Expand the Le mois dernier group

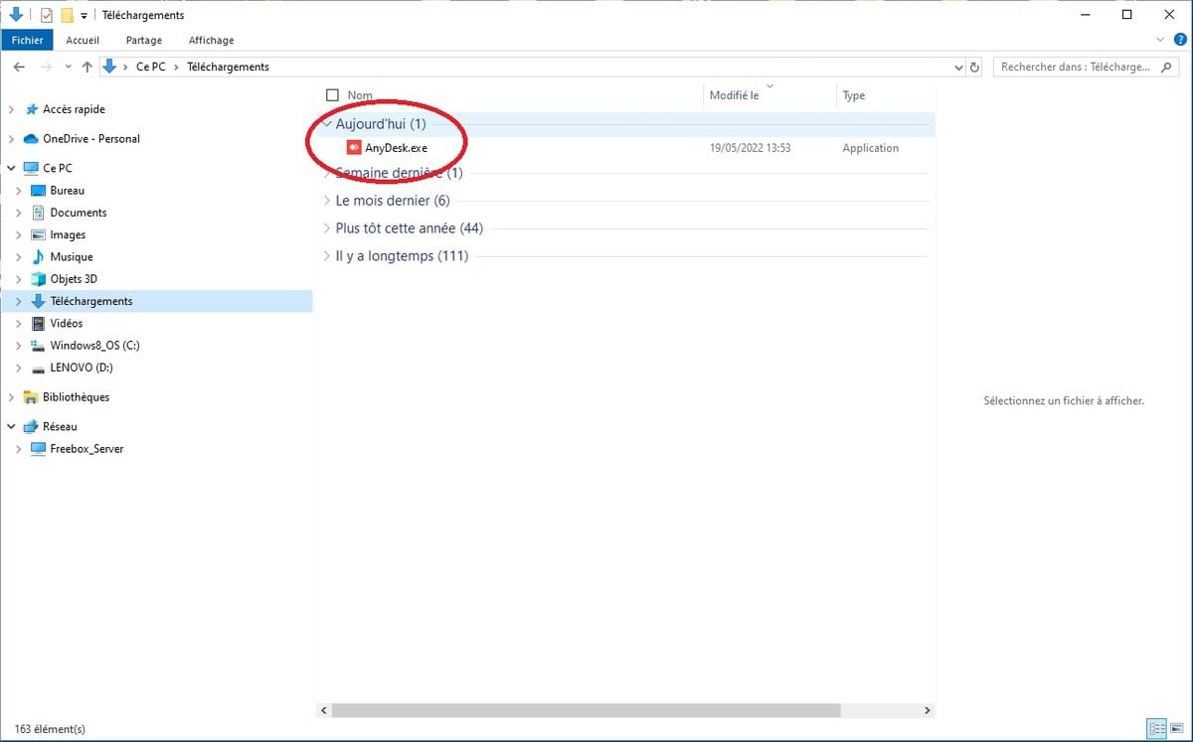(329, 200)
